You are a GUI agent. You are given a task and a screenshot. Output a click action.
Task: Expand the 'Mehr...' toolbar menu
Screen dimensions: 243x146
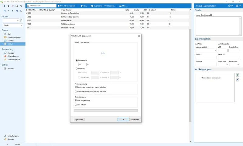pos(123,6)
